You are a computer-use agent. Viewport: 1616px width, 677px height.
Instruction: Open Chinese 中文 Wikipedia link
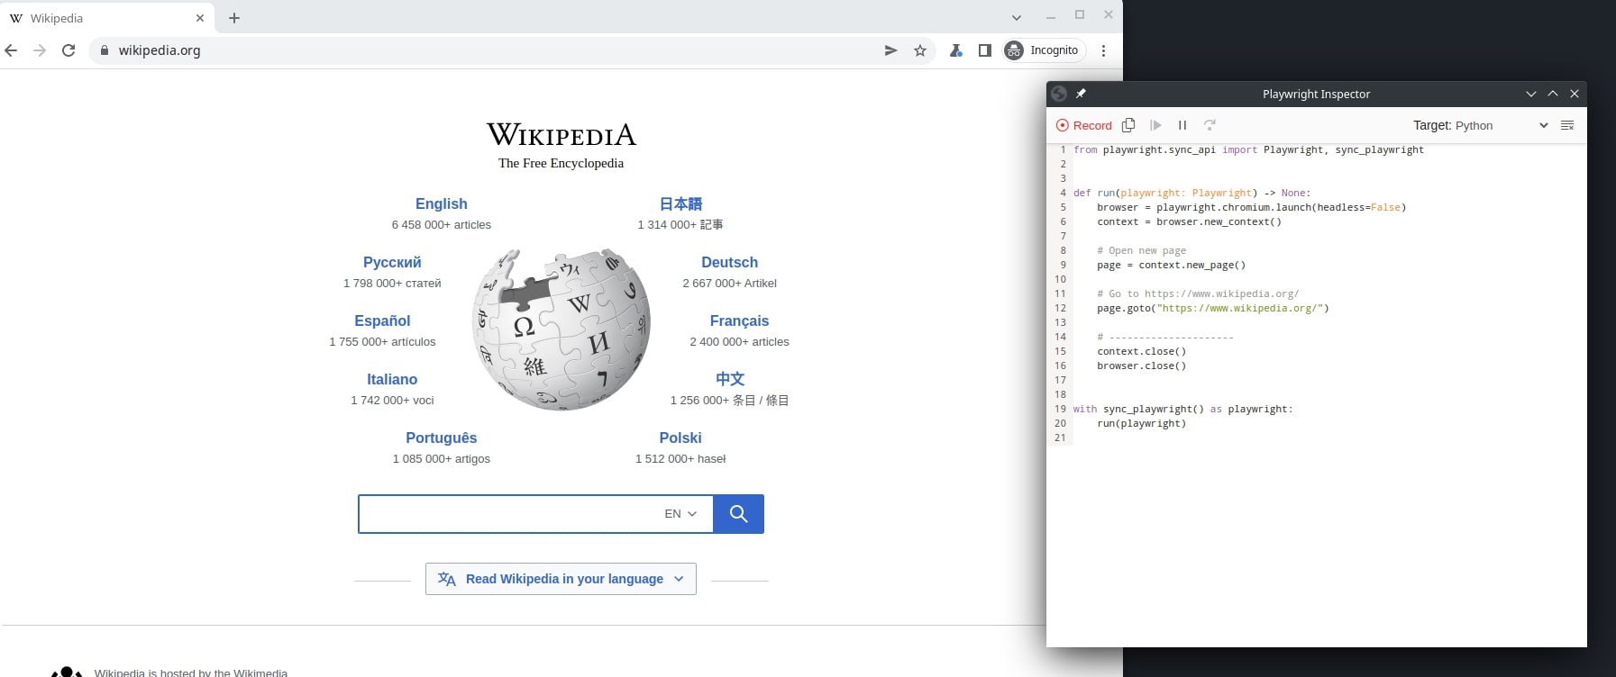coord(730,379)
